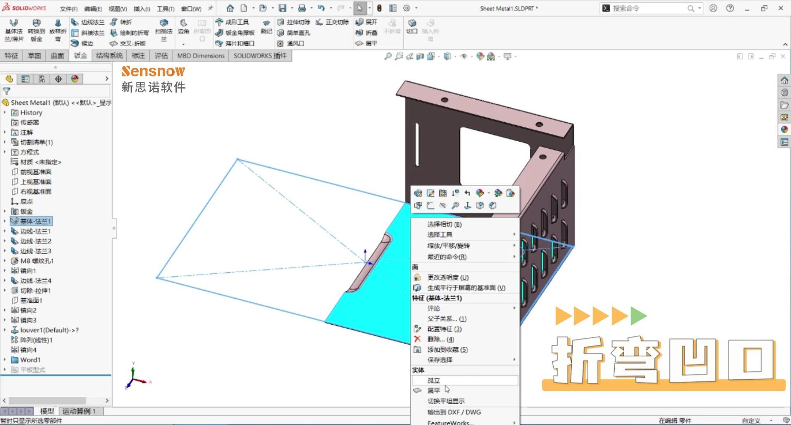Click the save icon in title bar
The width and height of the screenshot is (791, 425).
282,8
